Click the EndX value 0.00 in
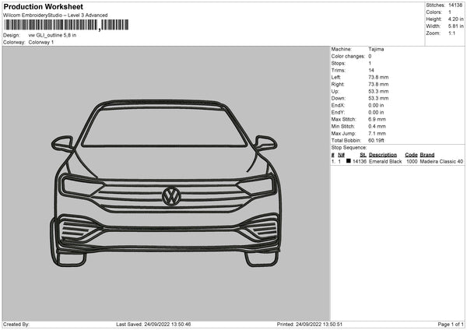The image size is (467, 330). point(376,105)
